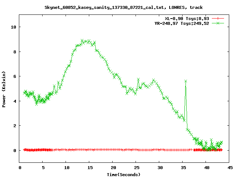The image size is (237, 178).
Task: Click x-axis tick label 5
Action: [x=43, y=168]
